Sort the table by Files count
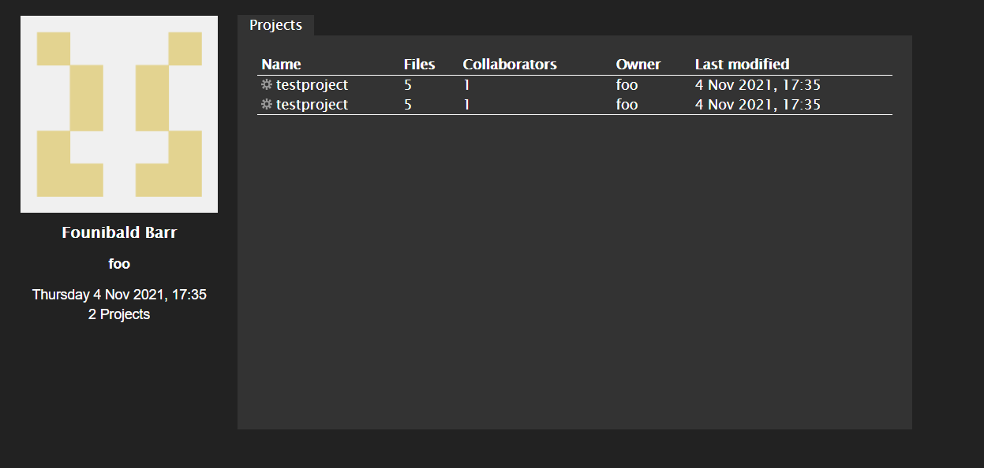Image resolution: width=984 pixels, height=468 pixels. point(419,64)
